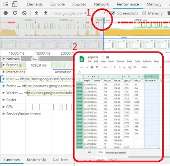Screen dimensions: 170x166
Task: Expand the ServiceWorker thread track
Action: [x=4, y=114]
